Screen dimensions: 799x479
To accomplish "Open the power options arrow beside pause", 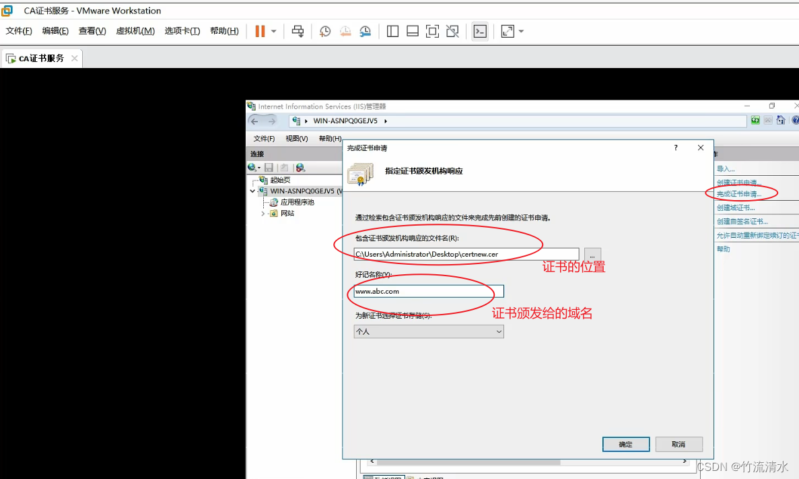I will click(x=274, y=31).
